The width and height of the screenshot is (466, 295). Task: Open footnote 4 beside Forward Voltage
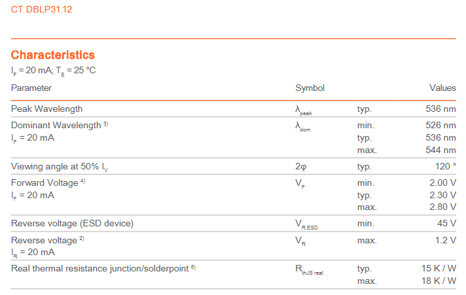click(x=83, y=181)
